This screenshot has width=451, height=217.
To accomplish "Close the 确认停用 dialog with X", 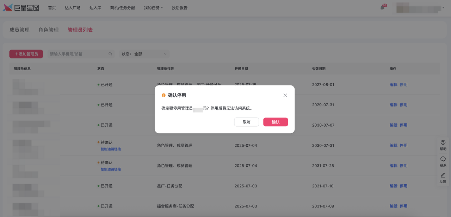I will pyautogui.click(x=285, y=95).
